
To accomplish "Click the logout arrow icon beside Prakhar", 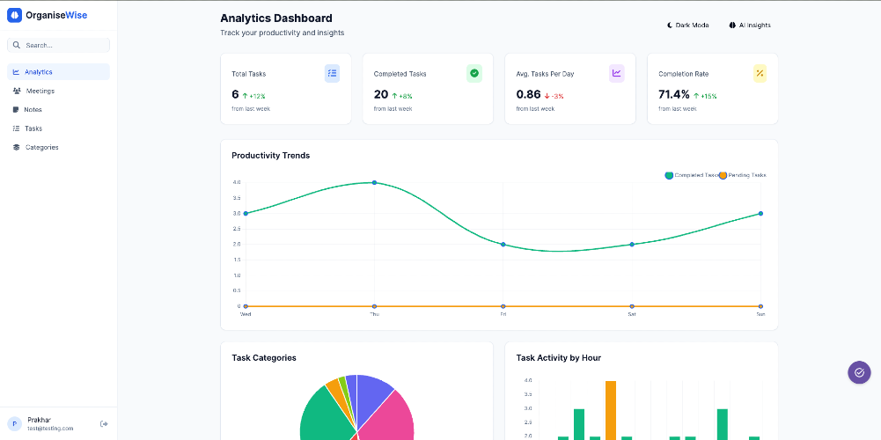I will tap(104, 423).
